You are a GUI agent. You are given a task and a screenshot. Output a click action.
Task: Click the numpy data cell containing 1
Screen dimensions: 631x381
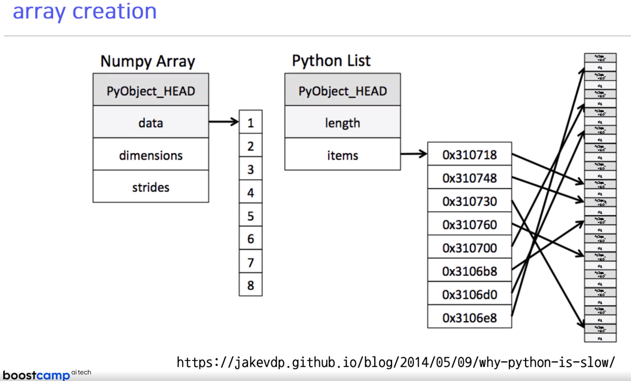tap(250, 123)
